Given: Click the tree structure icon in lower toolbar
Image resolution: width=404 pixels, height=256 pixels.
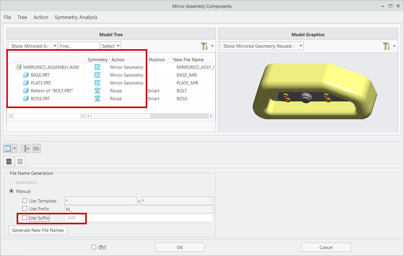Looking at the screenshot, I should 26,148.
